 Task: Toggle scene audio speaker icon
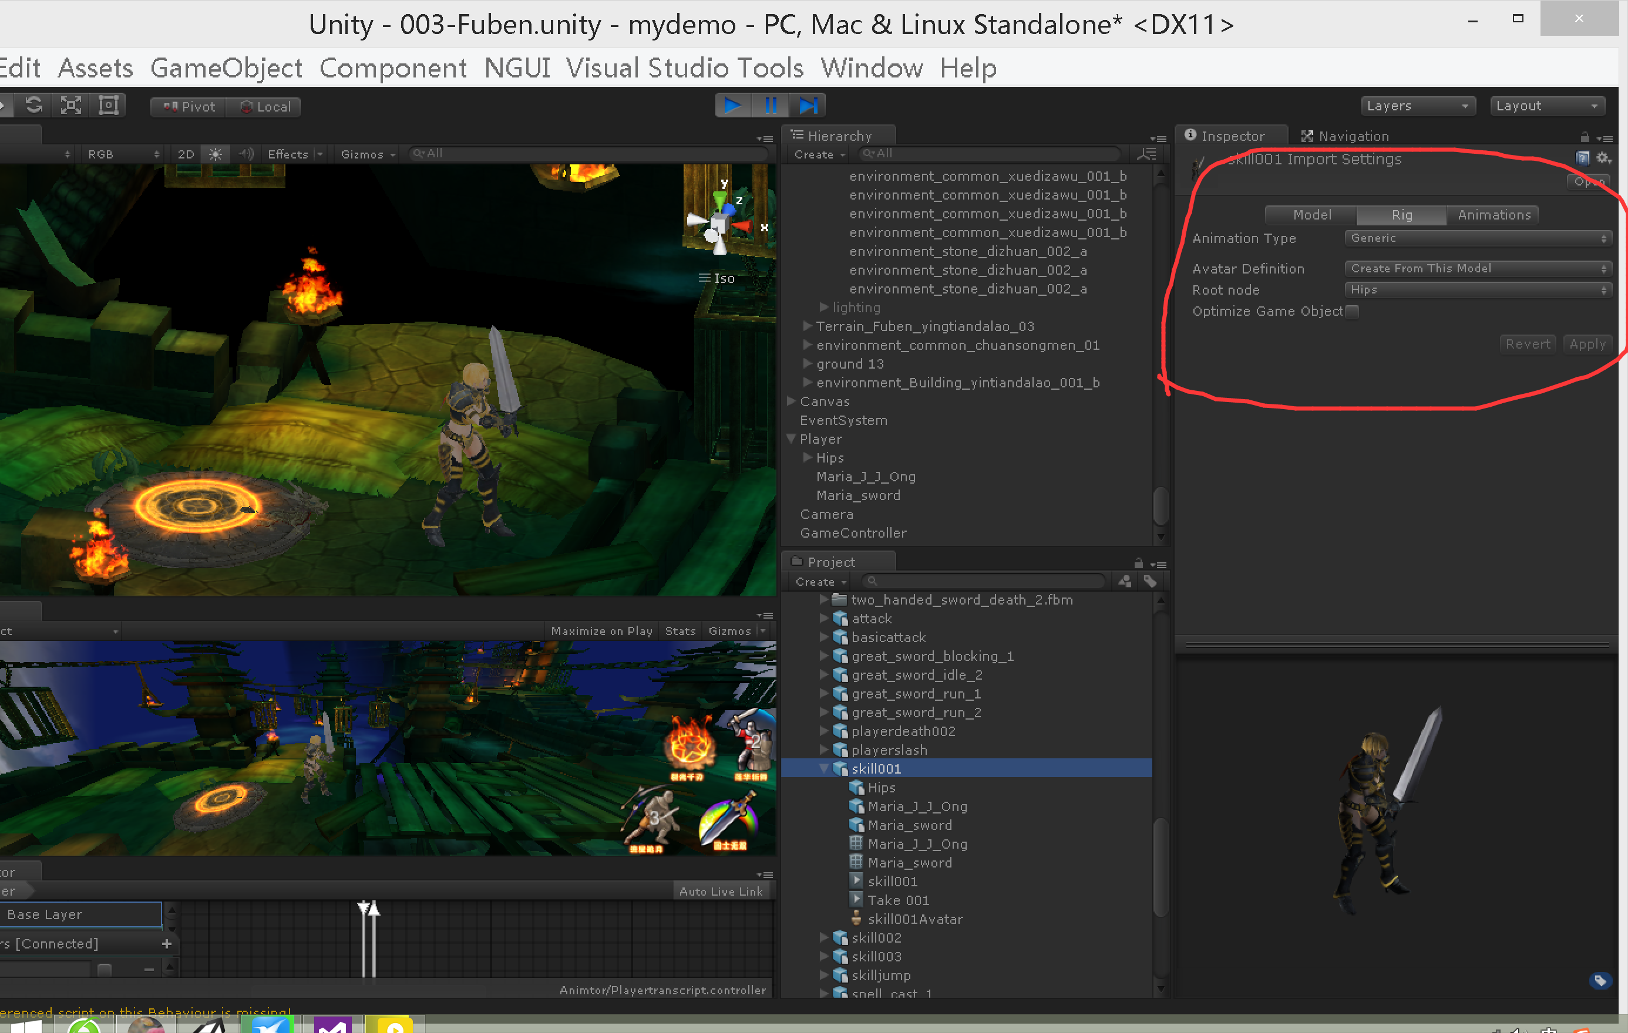(x=245, y=154)
